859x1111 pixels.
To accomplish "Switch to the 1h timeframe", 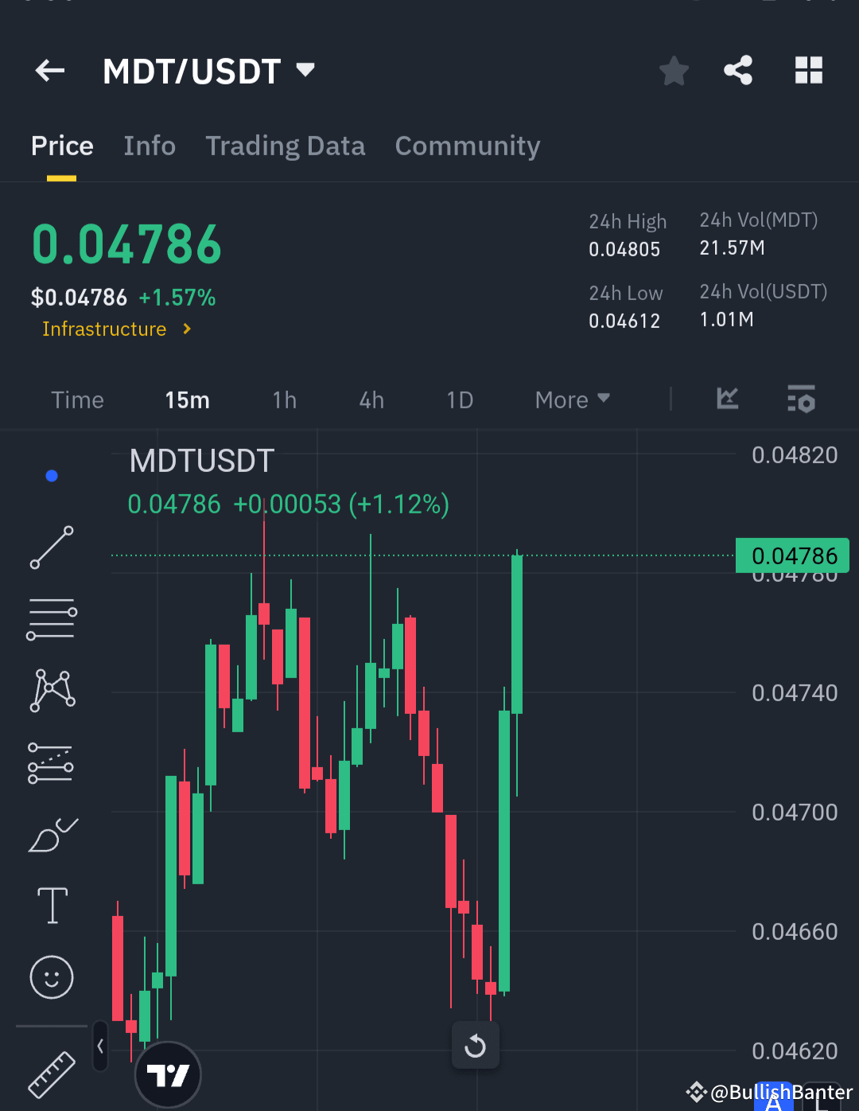I will pos(284,400).
